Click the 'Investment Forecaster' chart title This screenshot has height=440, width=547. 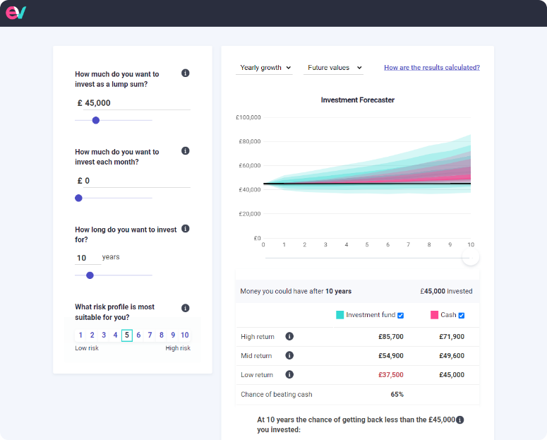358,100
